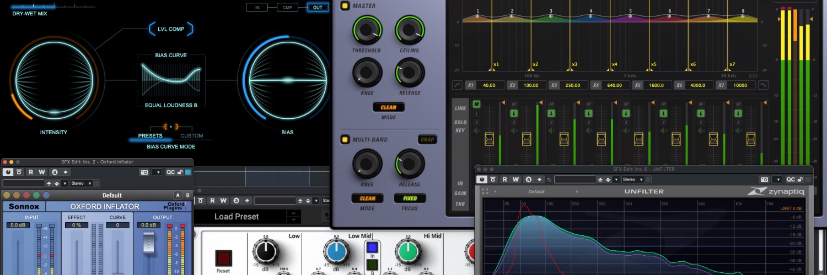Mute band 2 with its speaker icon
Viewport: 827px width, 275px height.
click(x=514, y=130)
